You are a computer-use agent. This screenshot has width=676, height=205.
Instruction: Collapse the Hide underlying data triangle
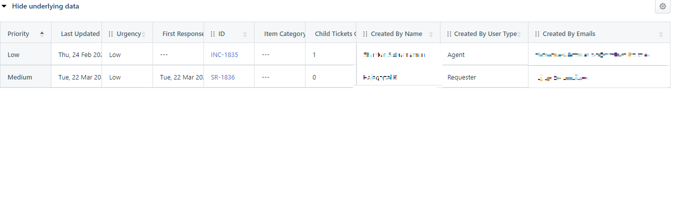click(x=4, y=6)
